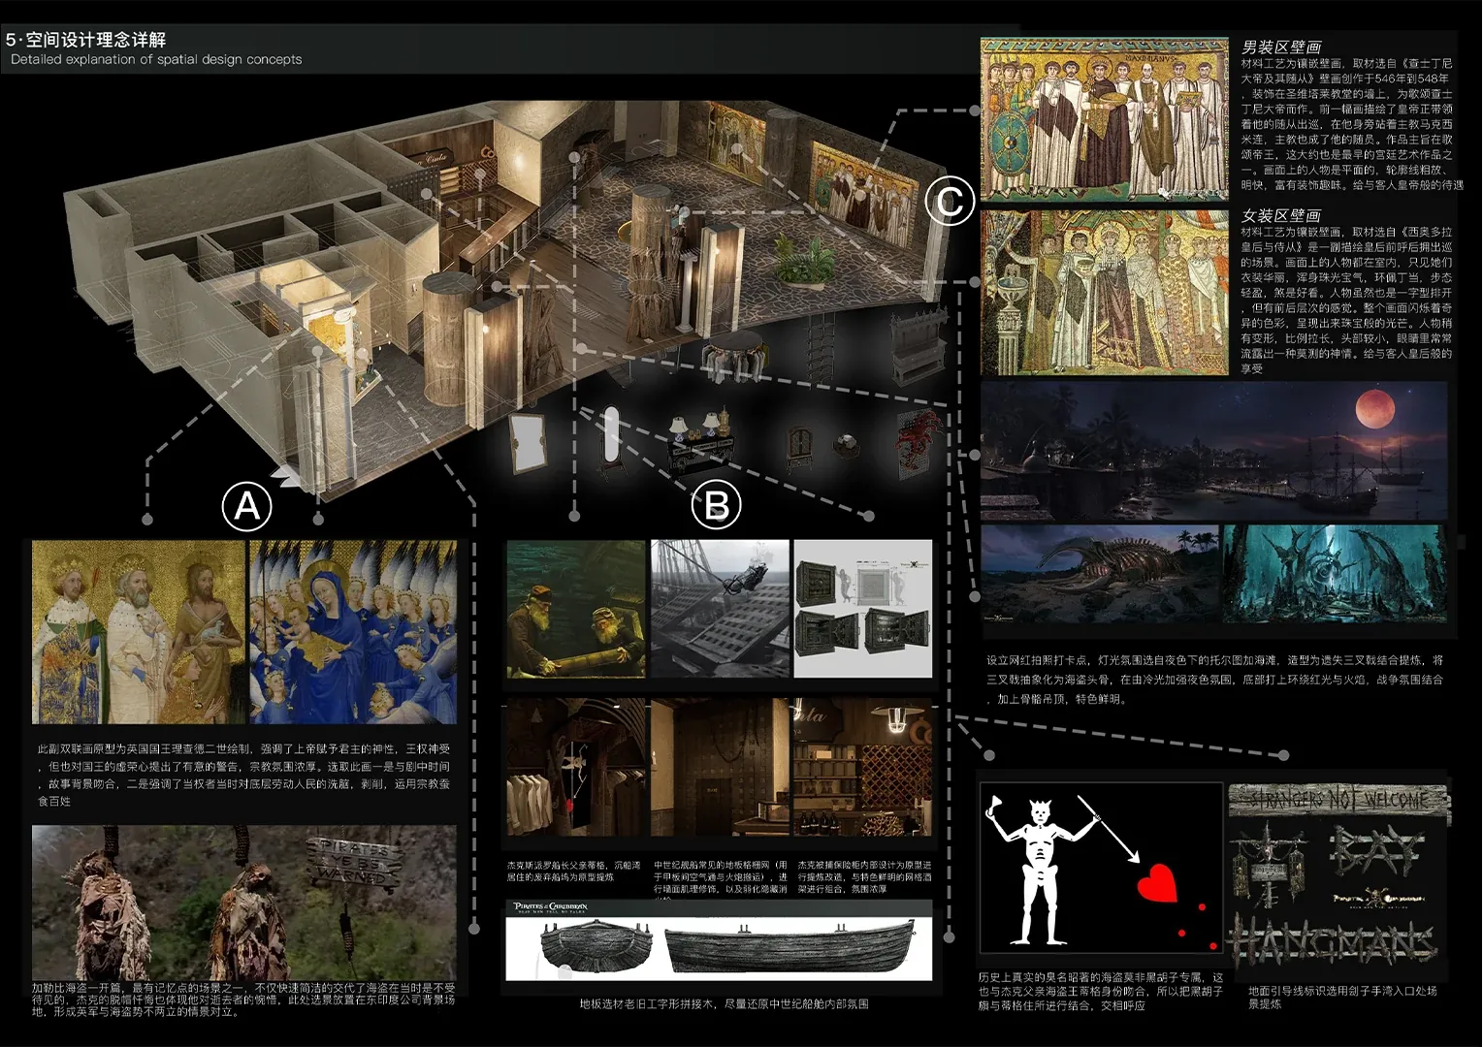
Task: Open the diptych panel with three kings
Action: click(x=139, y=632)
